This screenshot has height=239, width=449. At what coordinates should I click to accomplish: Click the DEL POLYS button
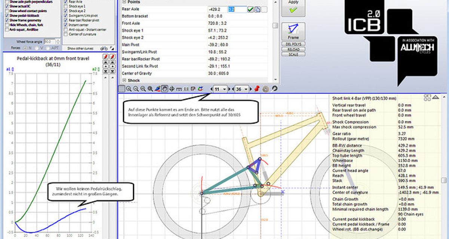click(293, 44)
